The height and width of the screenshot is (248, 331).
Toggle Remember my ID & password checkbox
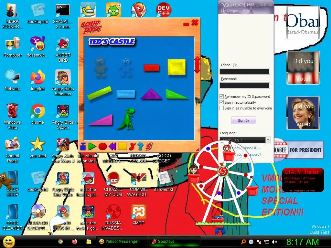pyautogui.click(x=222, y=96)
